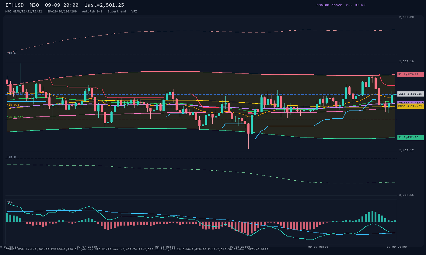Viewport: 426px width, 255px height.
Task: Click the AutoFib 0-1 indicator legend
Action: 92,12
